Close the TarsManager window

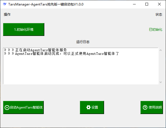[x=159, y=4]
